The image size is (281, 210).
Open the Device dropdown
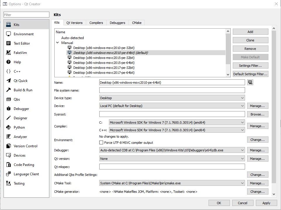pyautogui.click(x=172, y=106)
